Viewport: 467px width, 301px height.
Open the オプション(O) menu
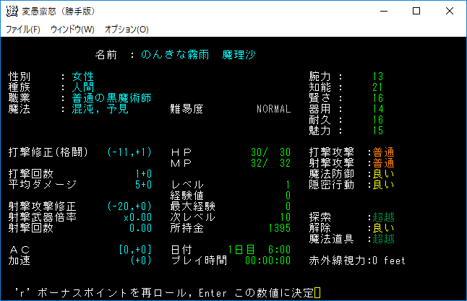(x=127, y=30)
